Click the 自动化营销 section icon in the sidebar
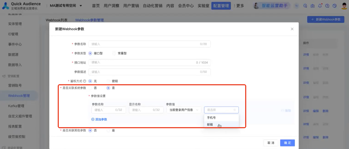 point(4,148)
